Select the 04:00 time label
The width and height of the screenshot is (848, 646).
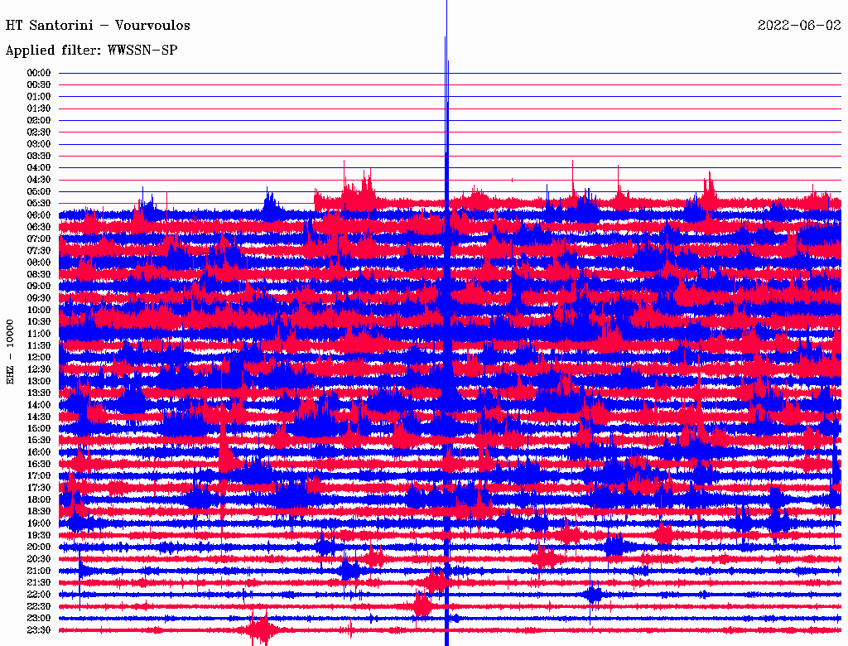(39, 168)
